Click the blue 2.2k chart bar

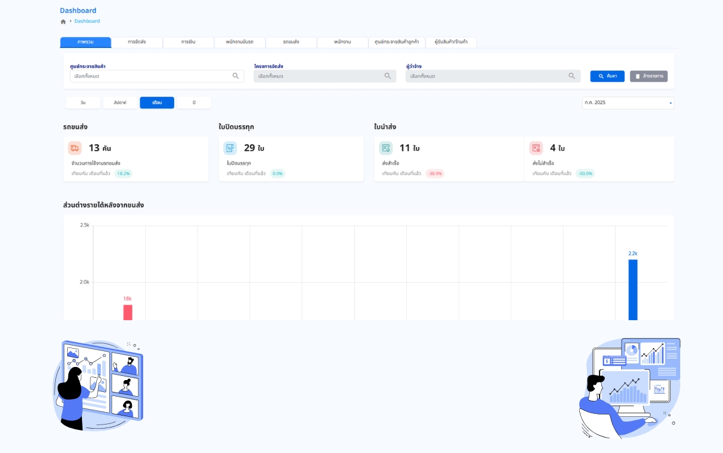tap(633, 289)
